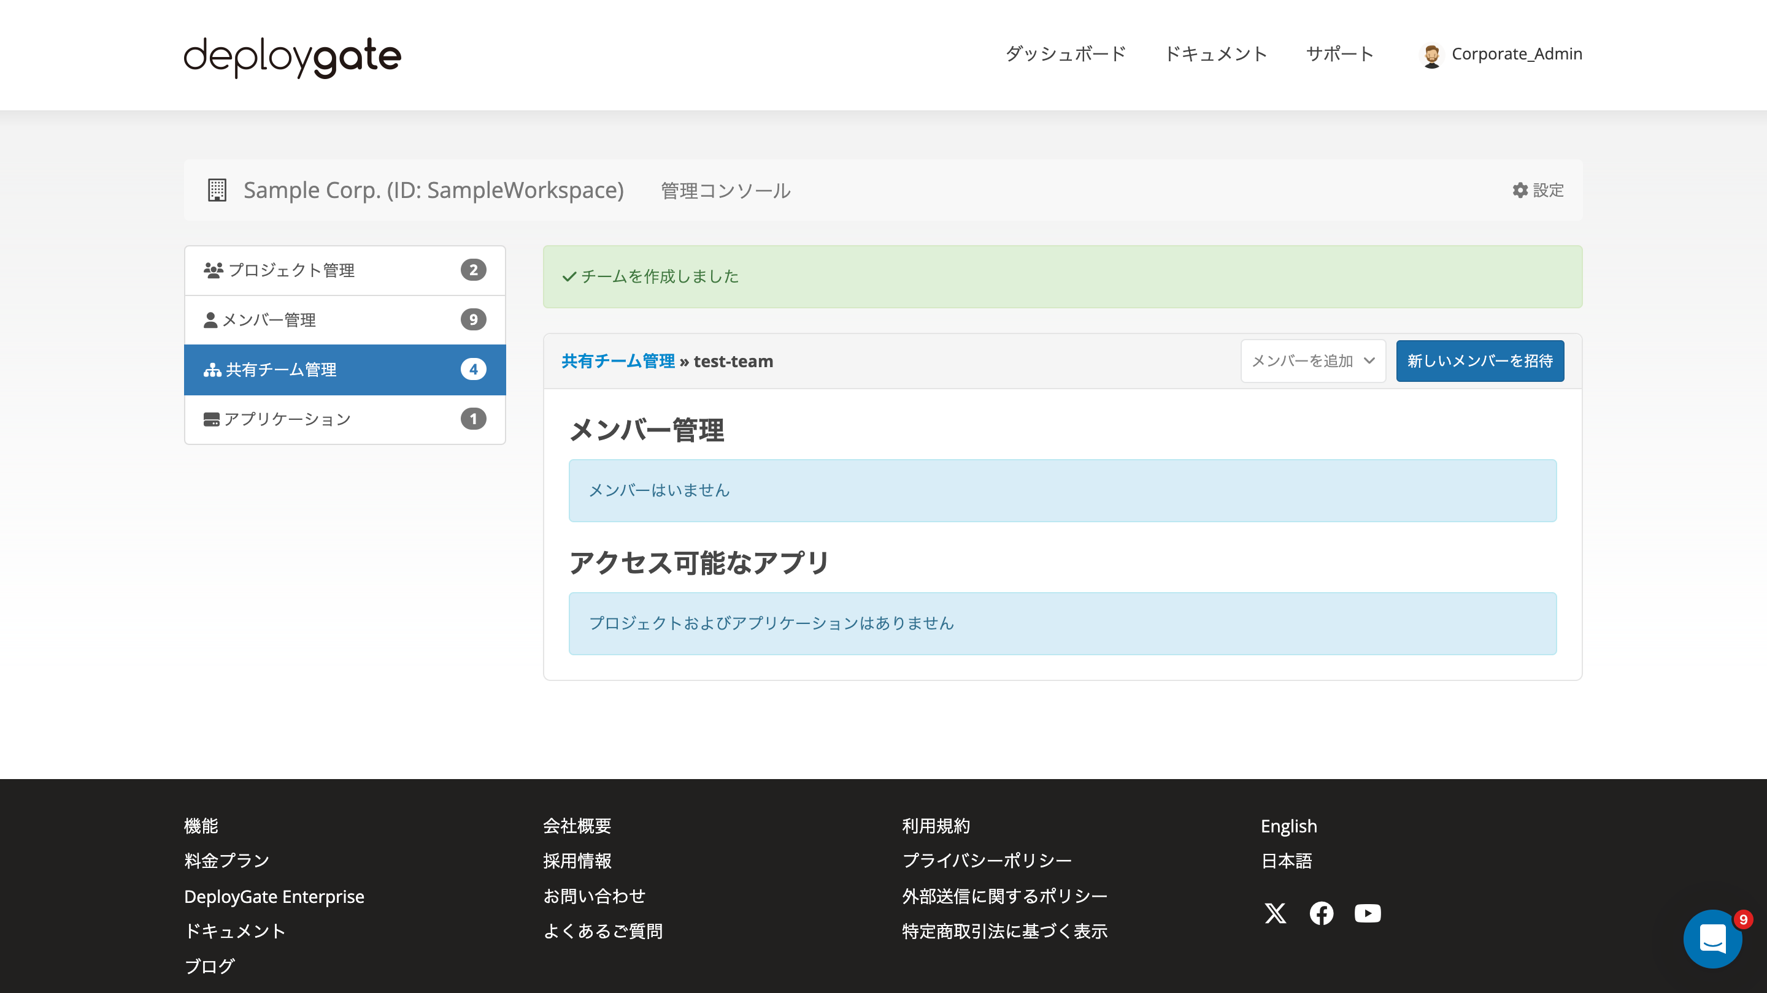This screenshot has height=993, width=1767.
Task: Open the Intercom chat bubble
Action: point(1714,939)
